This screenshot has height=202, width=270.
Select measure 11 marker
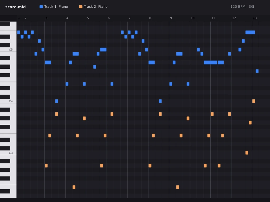tap(213, 18)
